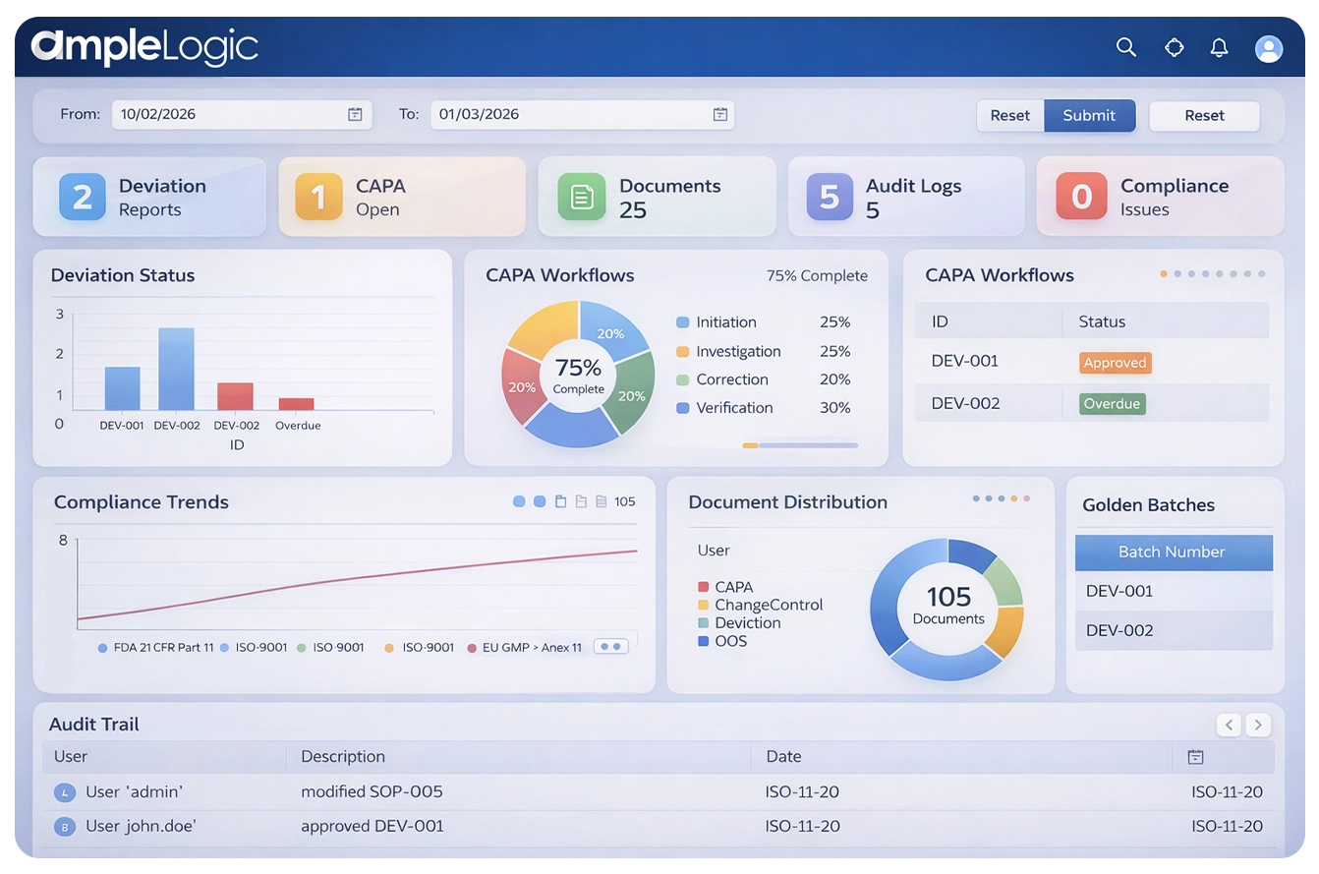Open notifications bell
1319x874 pixels.
pyautogui.click(x=1219, y=47)
